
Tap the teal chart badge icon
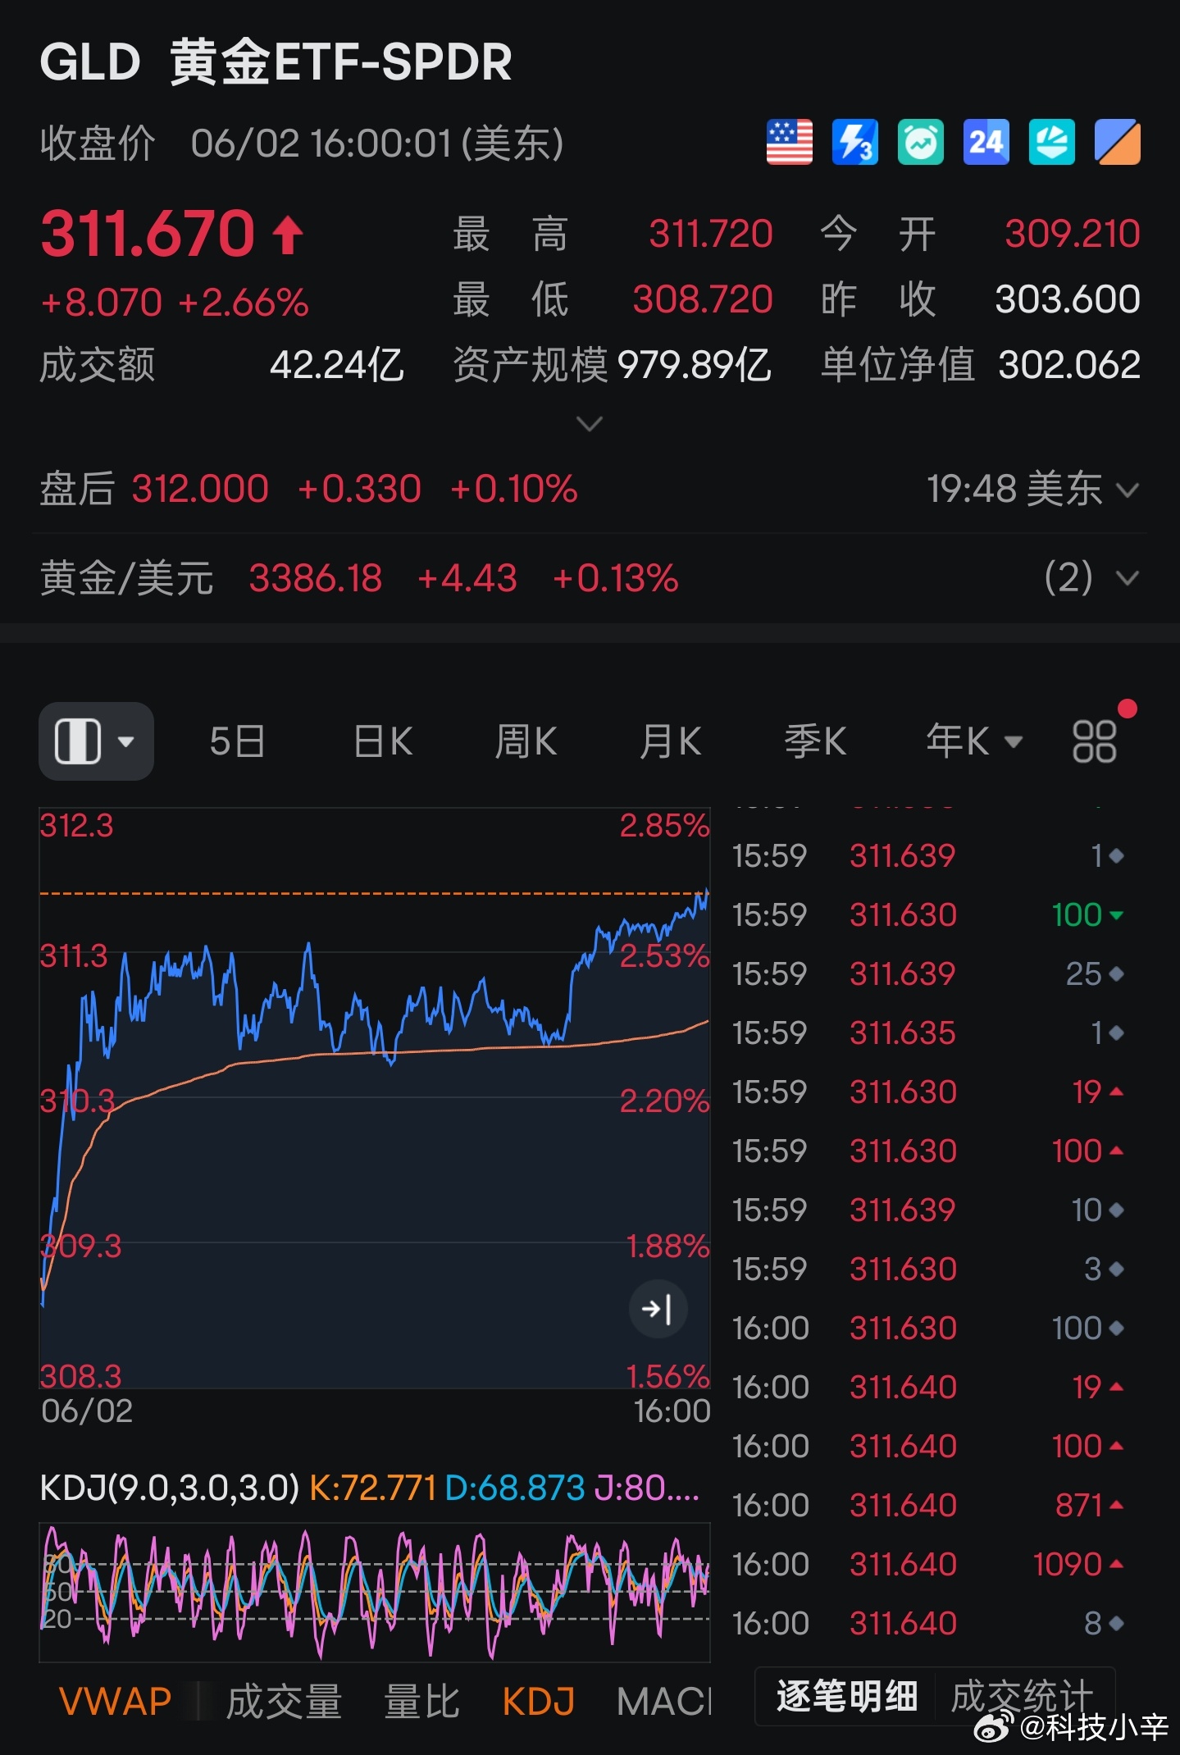[x=1051, y=142]
